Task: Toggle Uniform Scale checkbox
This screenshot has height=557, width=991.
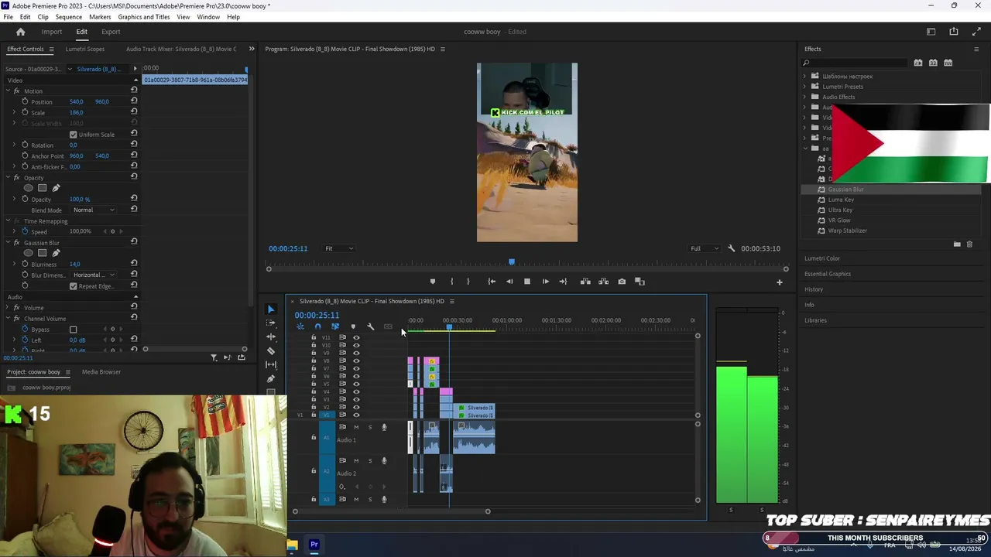Action: (x=74, y=135)
